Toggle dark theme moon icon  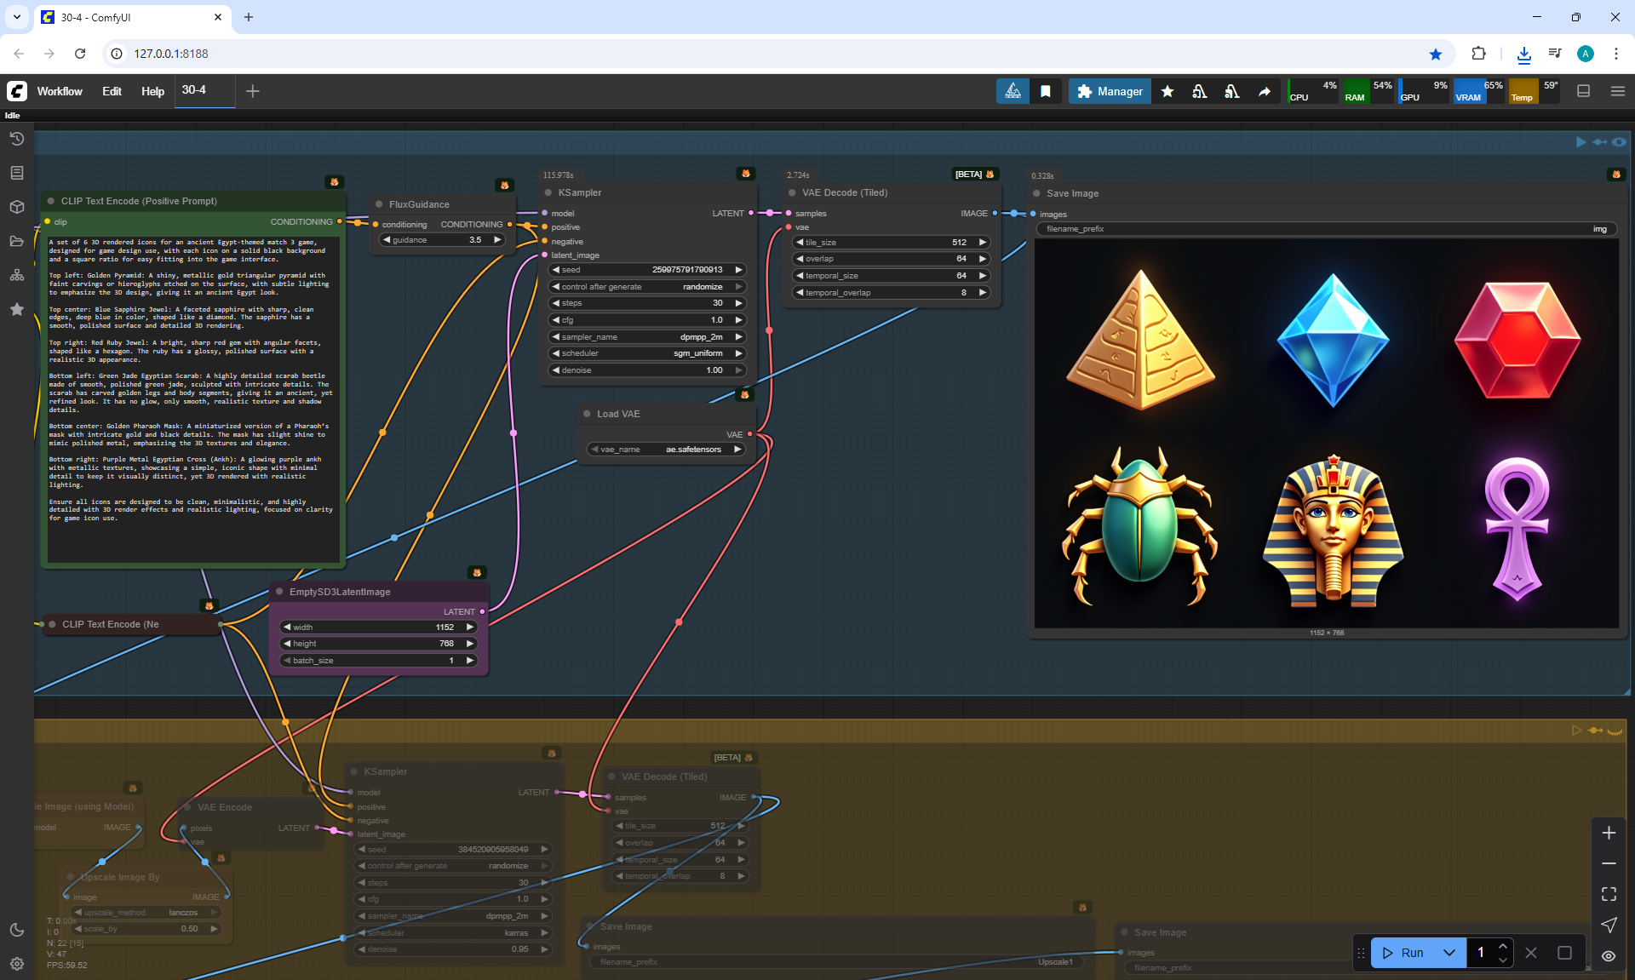click(16, 930)
